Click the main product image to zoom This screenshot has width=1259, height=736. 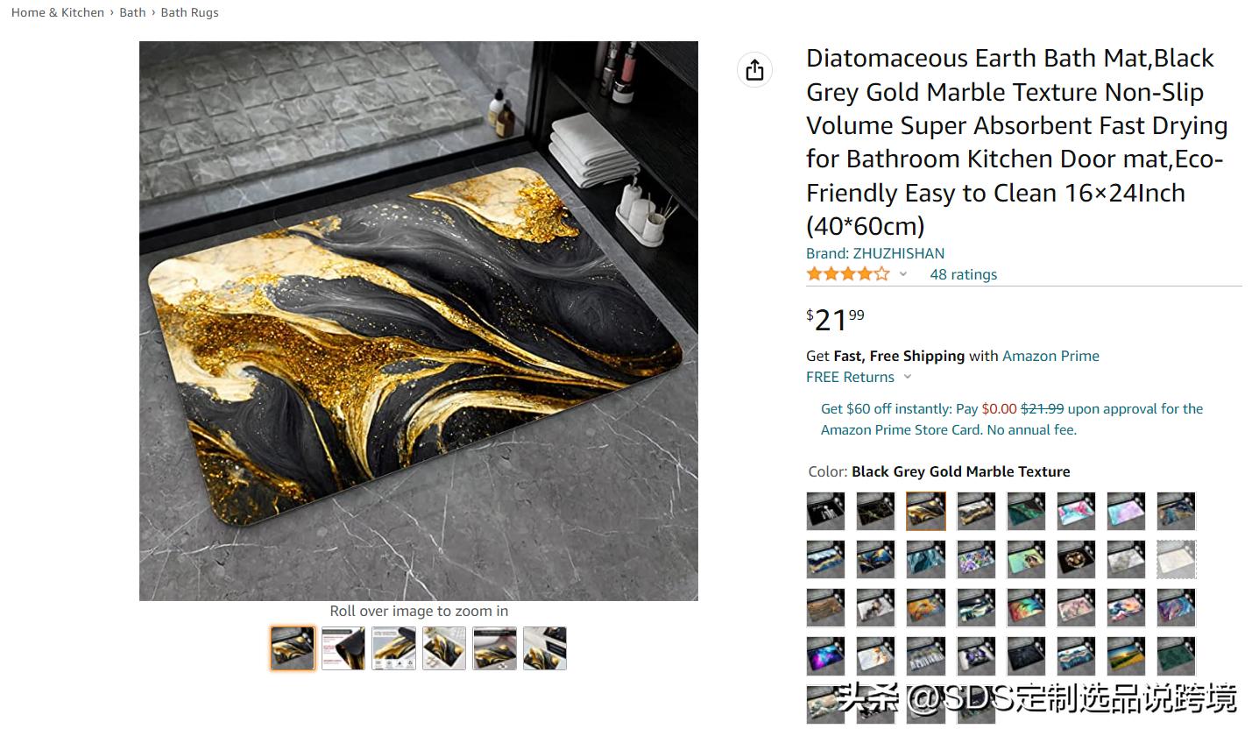pyautogui.click(x=419, y=321)
